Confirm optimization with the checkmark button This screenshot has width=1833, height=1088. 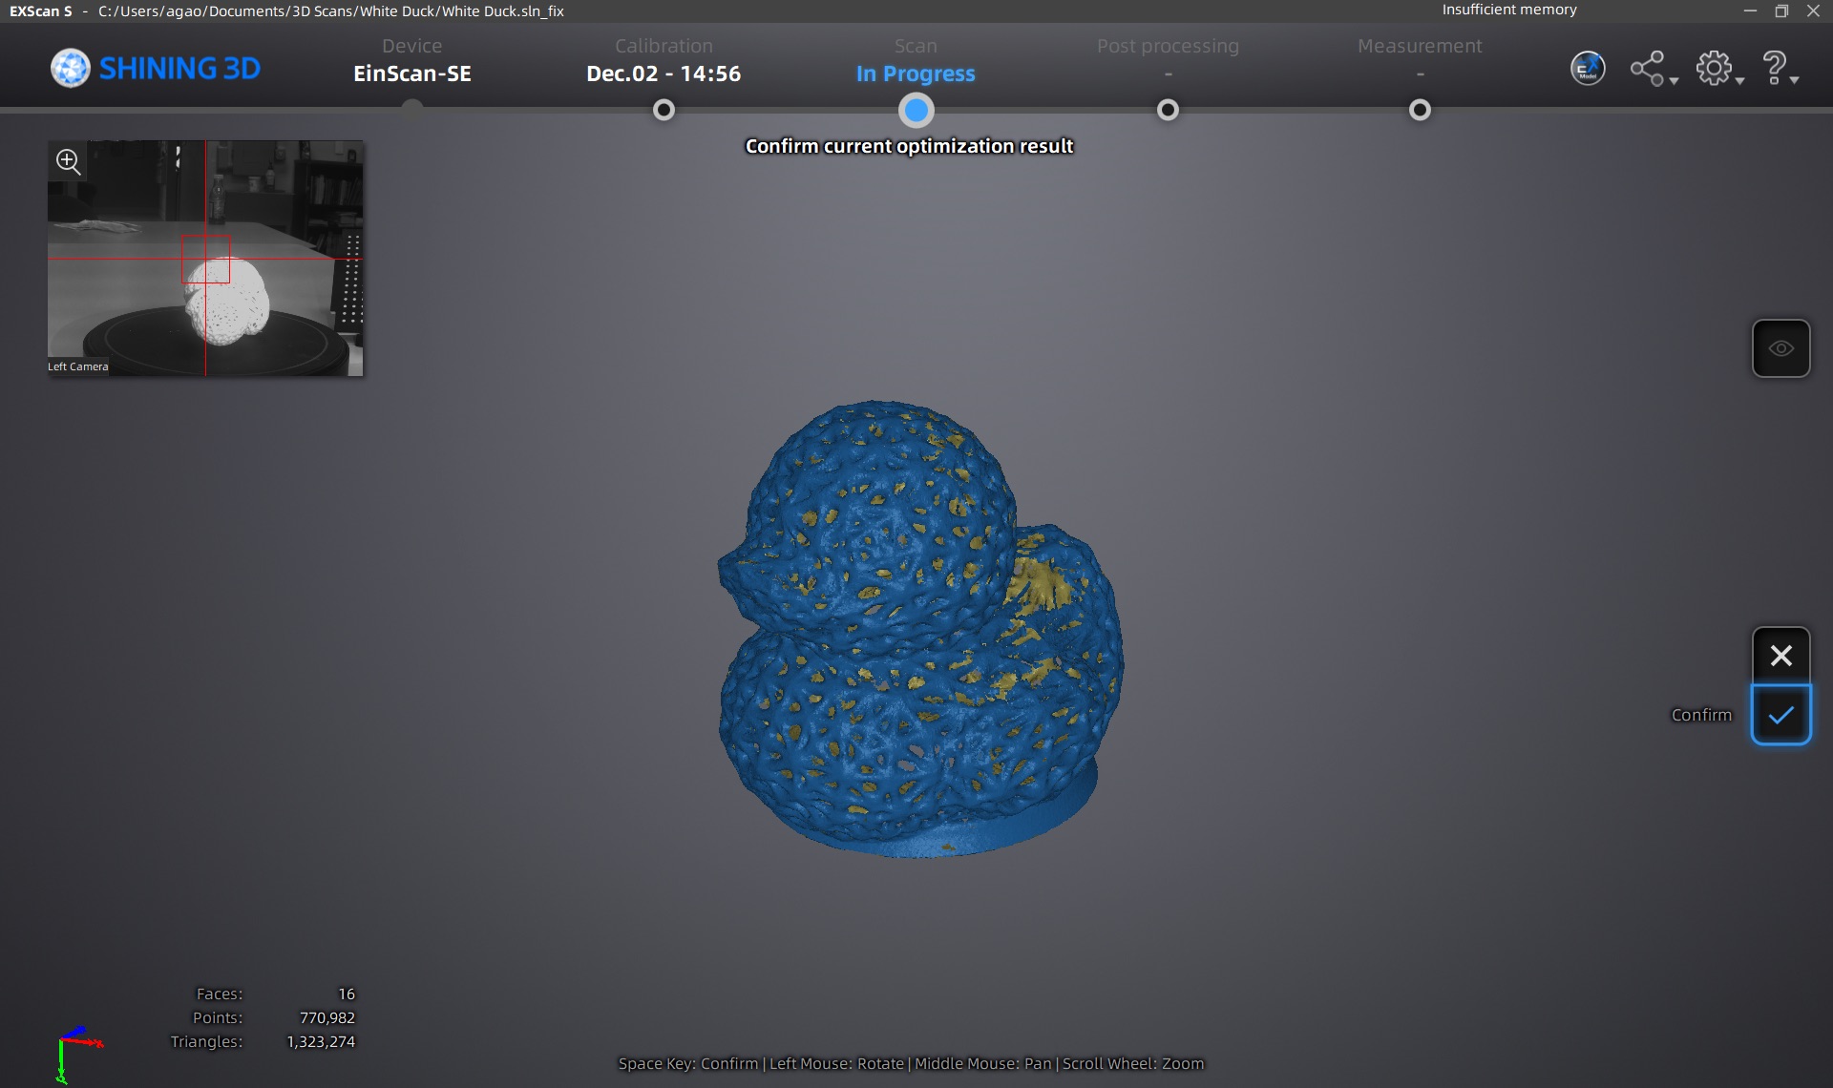pos(1780,715)
